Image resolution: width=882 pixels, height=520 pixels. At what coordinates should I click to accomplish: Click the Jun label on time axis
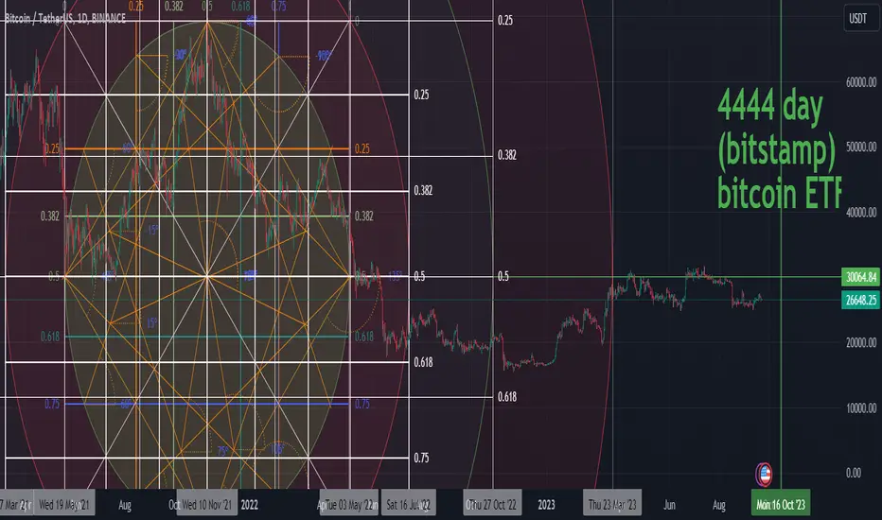pyautogui.click(x=669, y=505)
